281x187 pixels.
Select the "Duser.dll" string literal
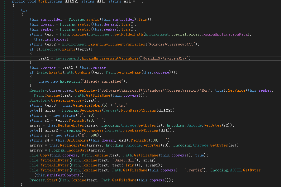click(125, 161)
